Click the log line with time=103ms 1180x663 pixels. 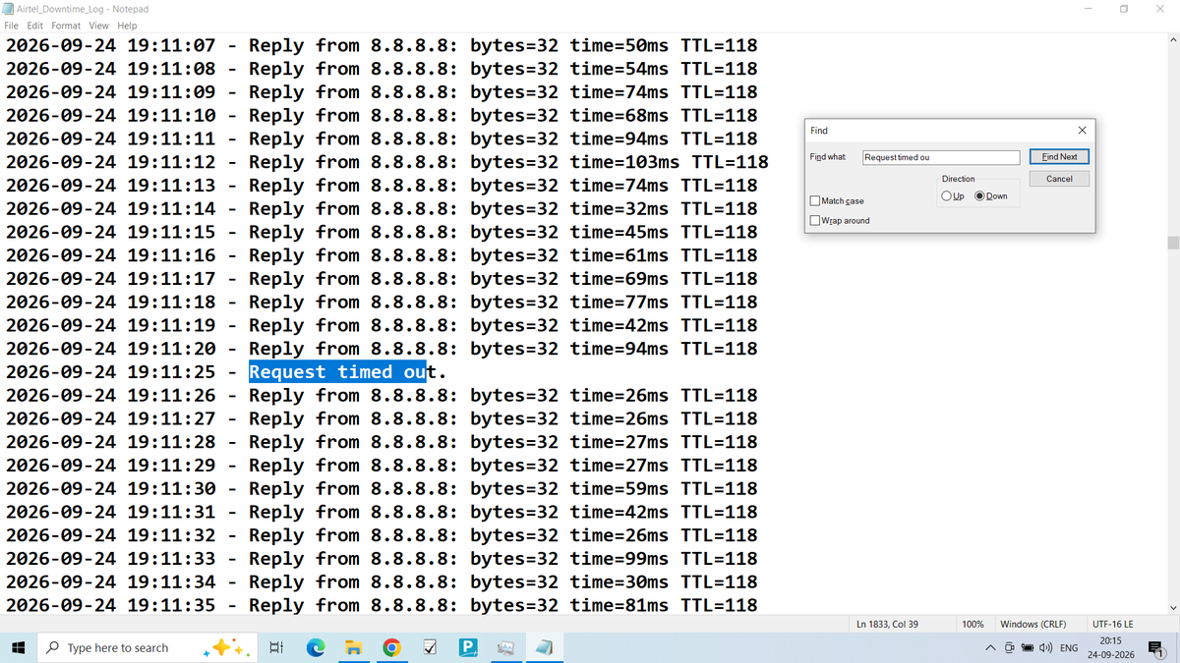pyautogui.click(x=387, y=162)
